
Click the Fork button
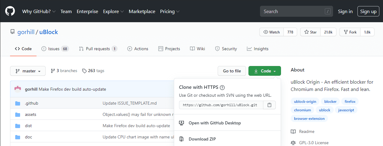click(x=350, y=32)
